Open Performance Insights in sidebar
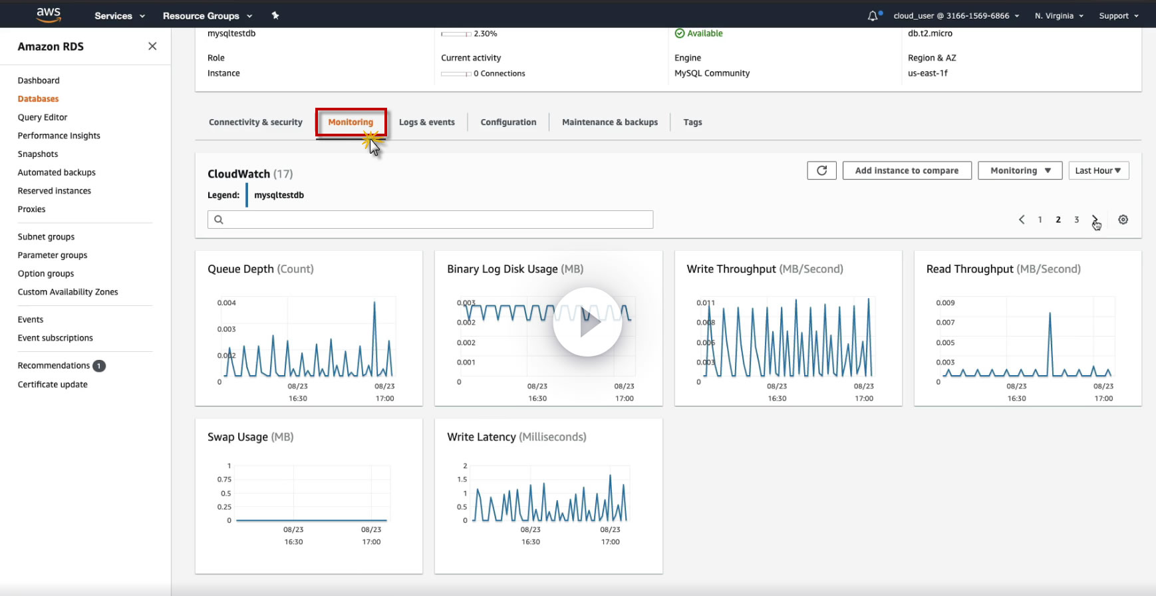 (59, 136)
